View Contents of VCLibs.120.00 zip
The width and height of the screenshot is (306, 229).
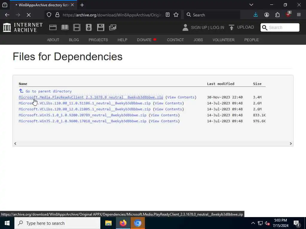(x=169, y=109)
